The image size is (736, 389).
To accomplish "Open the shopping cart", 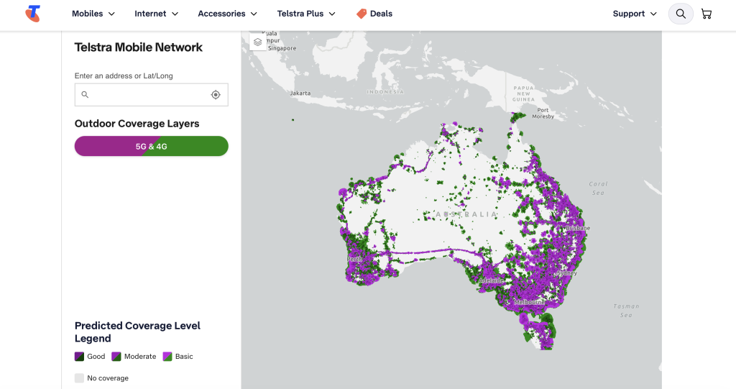I will coord(707,14).
